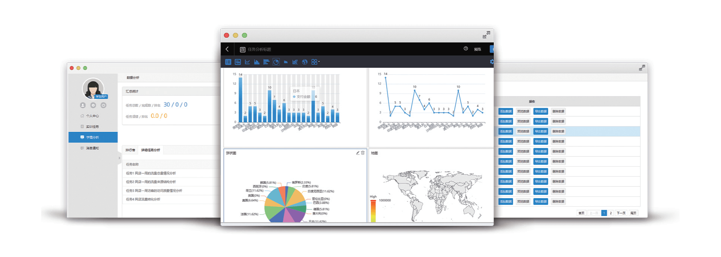Click the power icon under avatar
The width and height of the screenshot is (721, 257).
click(103, 105)
